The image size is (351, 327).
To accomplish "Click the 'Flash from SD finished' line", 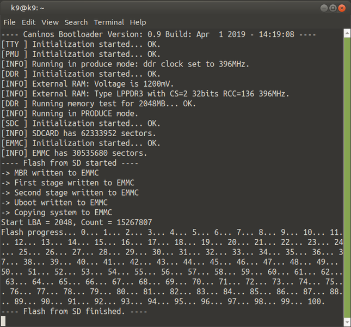I will pos(74,311).
